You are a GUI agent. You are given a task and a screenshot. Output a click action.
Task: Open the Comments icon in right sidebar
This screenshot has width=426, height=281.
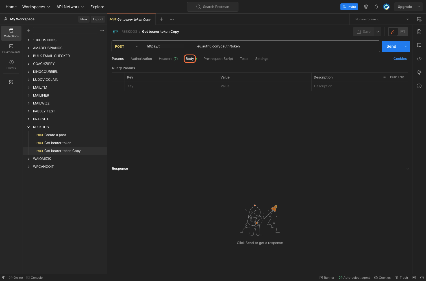tap(419, 45)
